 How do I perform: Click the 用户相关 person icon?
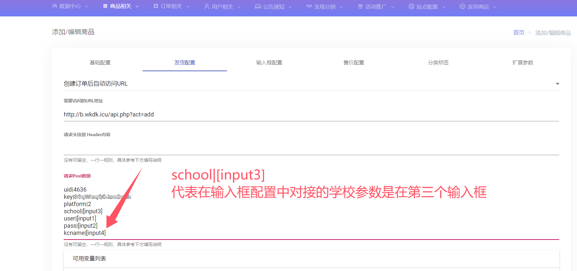pyautogui.click(x=207, y=7)
